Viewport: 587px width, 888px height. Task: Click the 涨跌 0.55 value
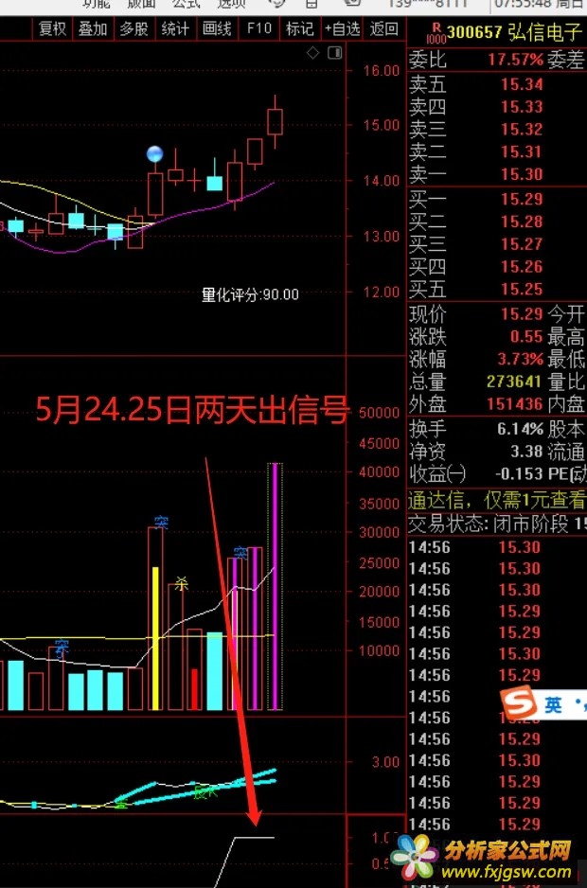[x=525, y=336]
